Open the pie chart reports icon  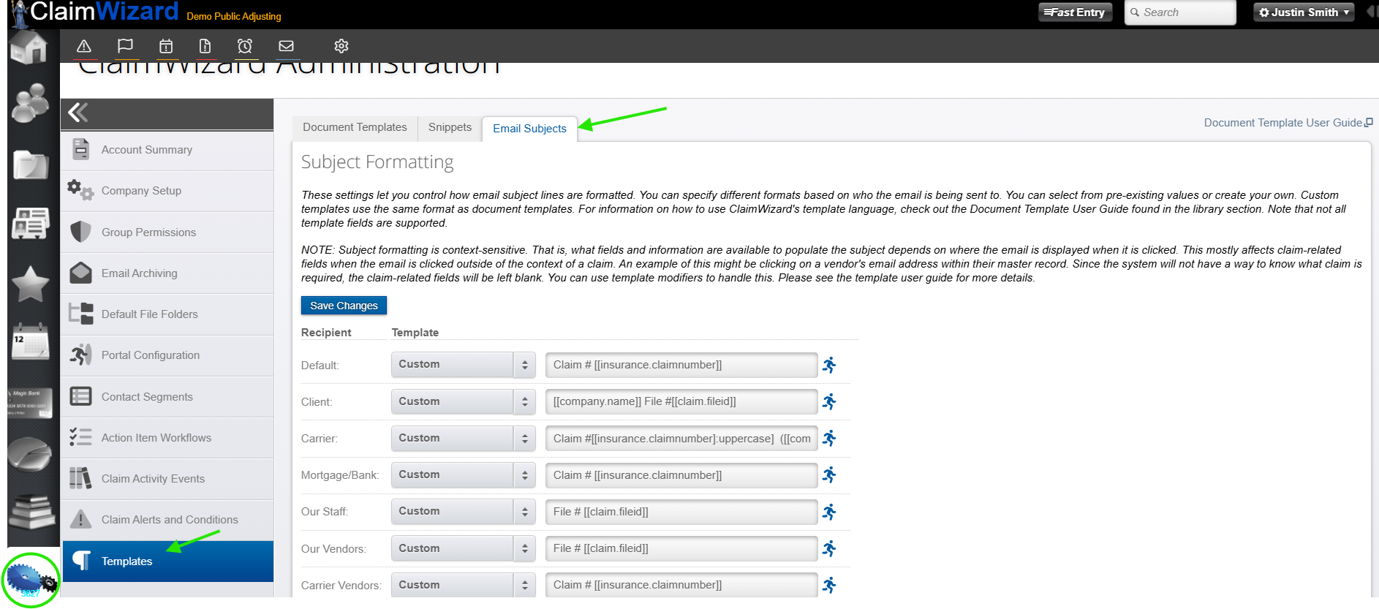(30, 455)
